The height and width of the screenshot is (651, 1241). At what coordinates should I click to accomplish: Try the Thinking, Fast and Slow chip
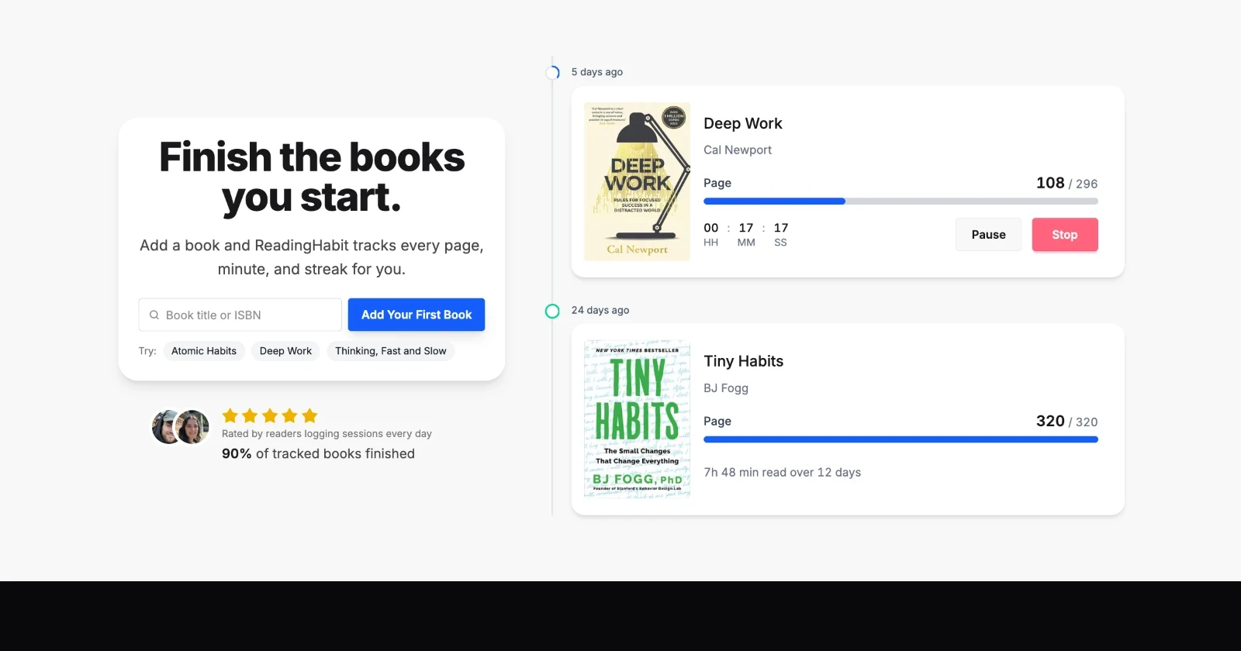coord(391,351)
